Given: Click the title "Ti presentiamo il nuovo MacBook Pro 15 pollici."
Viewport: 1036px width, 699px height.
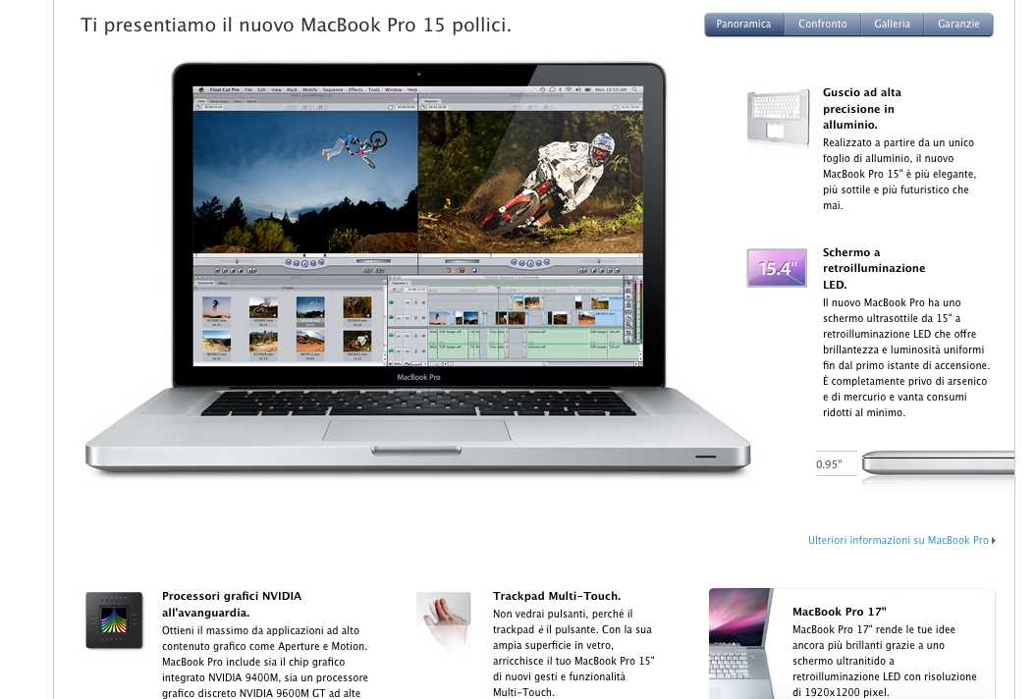Looking at the screenshot, I should point(296,26).
